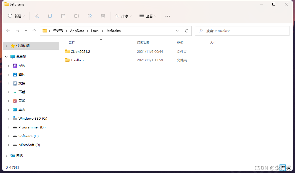
Task: Click the search JetBrains input field
Action: point(242,31)
